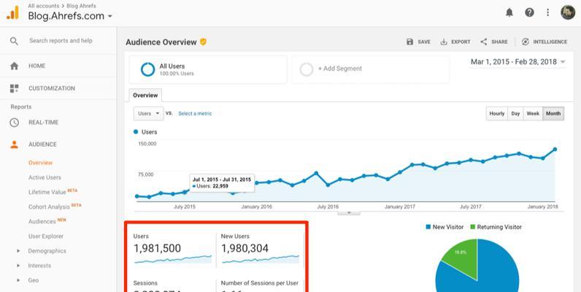Viewport: 581px width, 292px height.
Task: Open the date range Mar 1, 2015 - Feb 28, 2018
Action: [x=517, y=62]
